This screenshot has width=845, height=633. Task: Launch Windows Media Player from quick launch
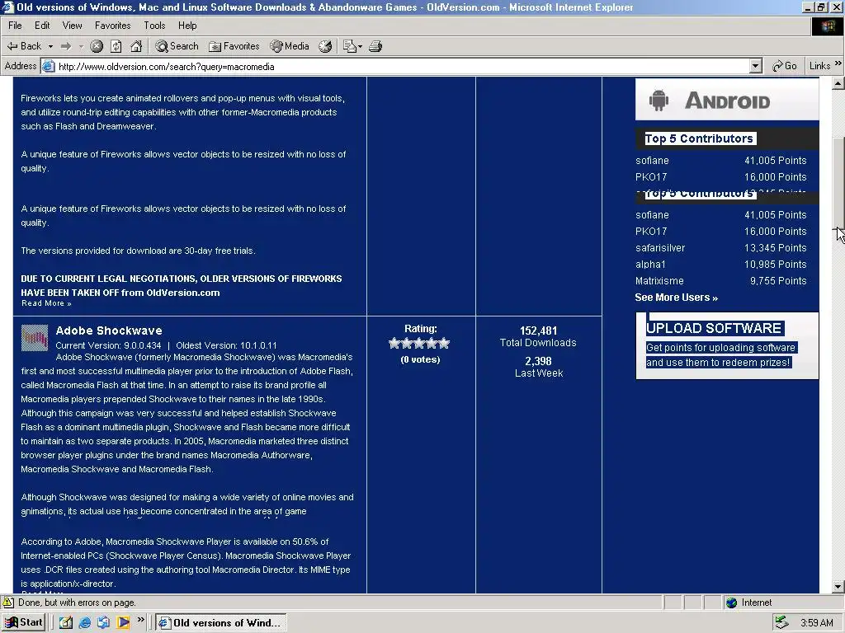click(x=123, y=623)
